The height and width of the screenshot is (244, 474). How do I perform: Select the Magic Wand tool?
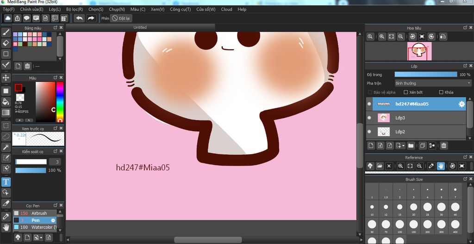tap(6, 147)
